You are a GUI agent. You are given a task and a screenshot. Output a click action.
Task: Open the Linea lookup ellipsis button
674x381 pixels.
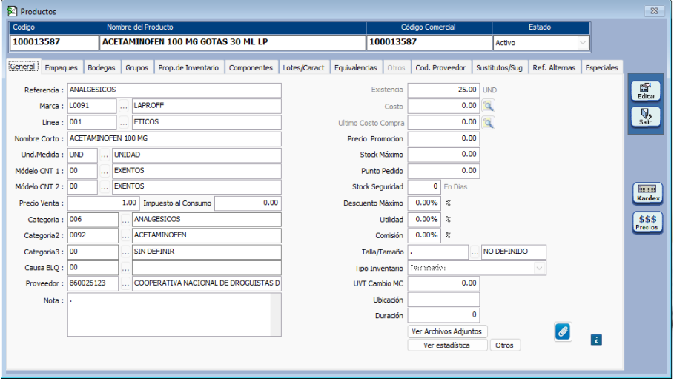click(x=124, y=122)
